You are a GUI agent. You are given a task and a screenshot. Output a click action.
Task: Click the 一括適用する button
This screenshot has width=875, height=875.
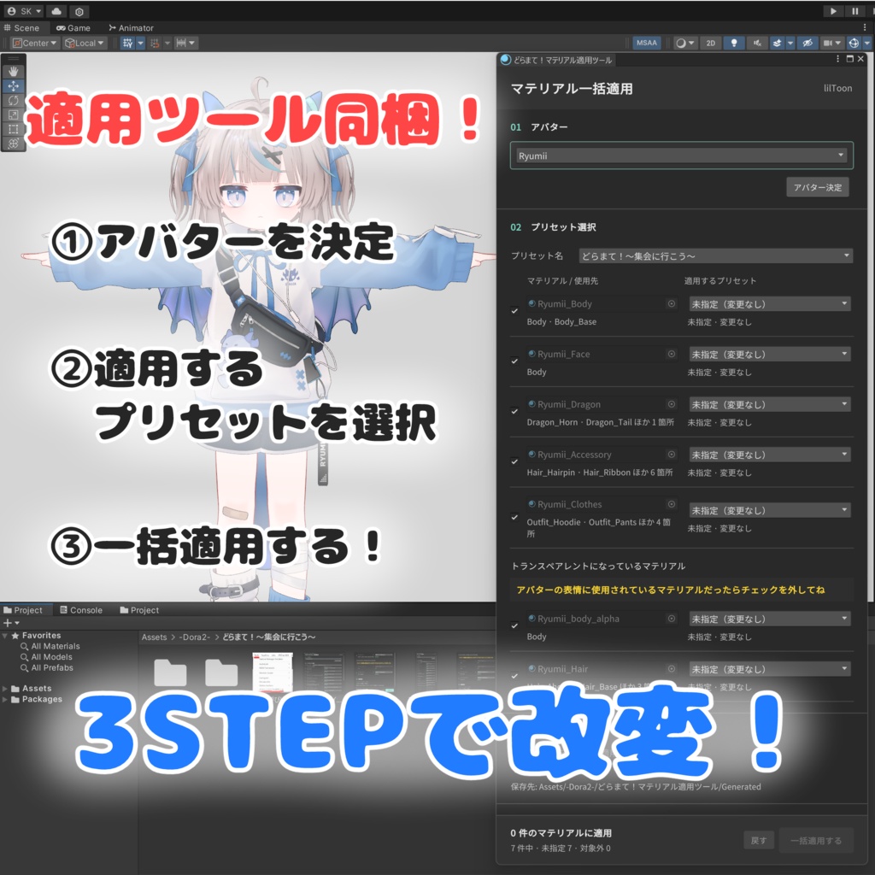[x=815, y=841]
